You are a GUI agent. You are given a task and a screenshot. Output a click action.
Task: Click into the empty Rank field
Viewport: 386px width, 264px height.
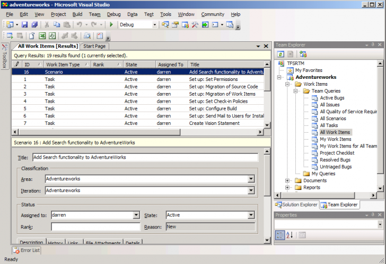(x=95, y=227)
